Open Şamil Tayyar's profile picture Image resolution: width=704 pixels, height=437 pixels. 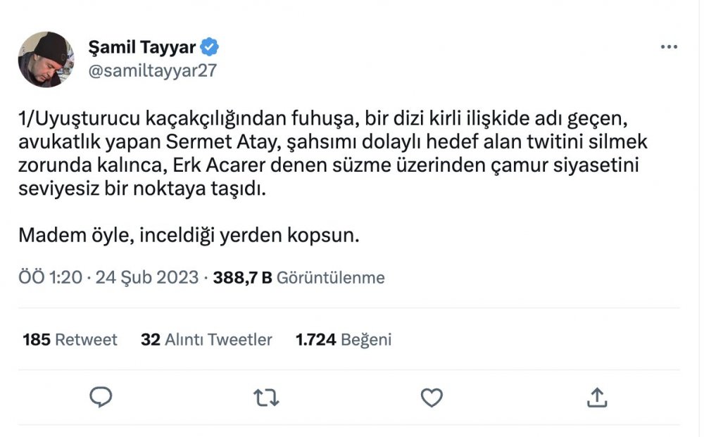tap(46, 59)
